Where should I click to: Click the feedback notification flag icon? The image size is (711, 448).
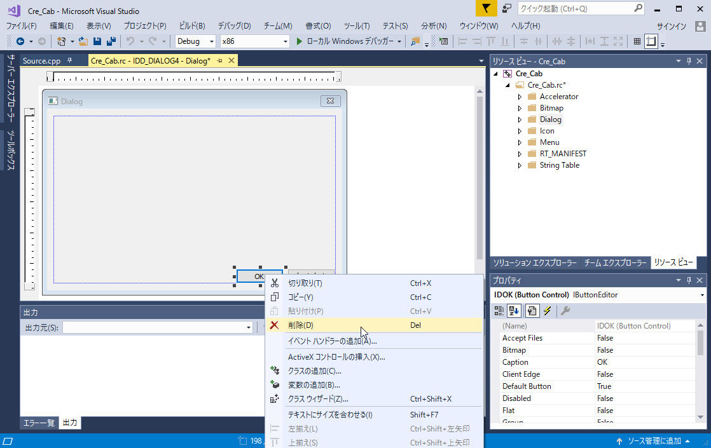coord(486,9)
